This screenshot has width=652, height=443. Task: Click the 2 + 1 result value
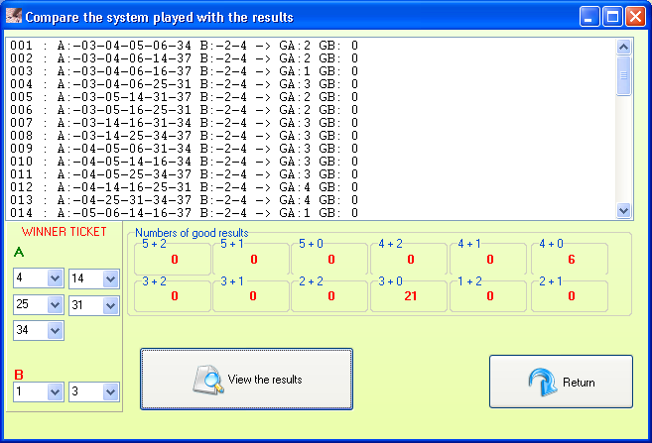pos(572,296)
